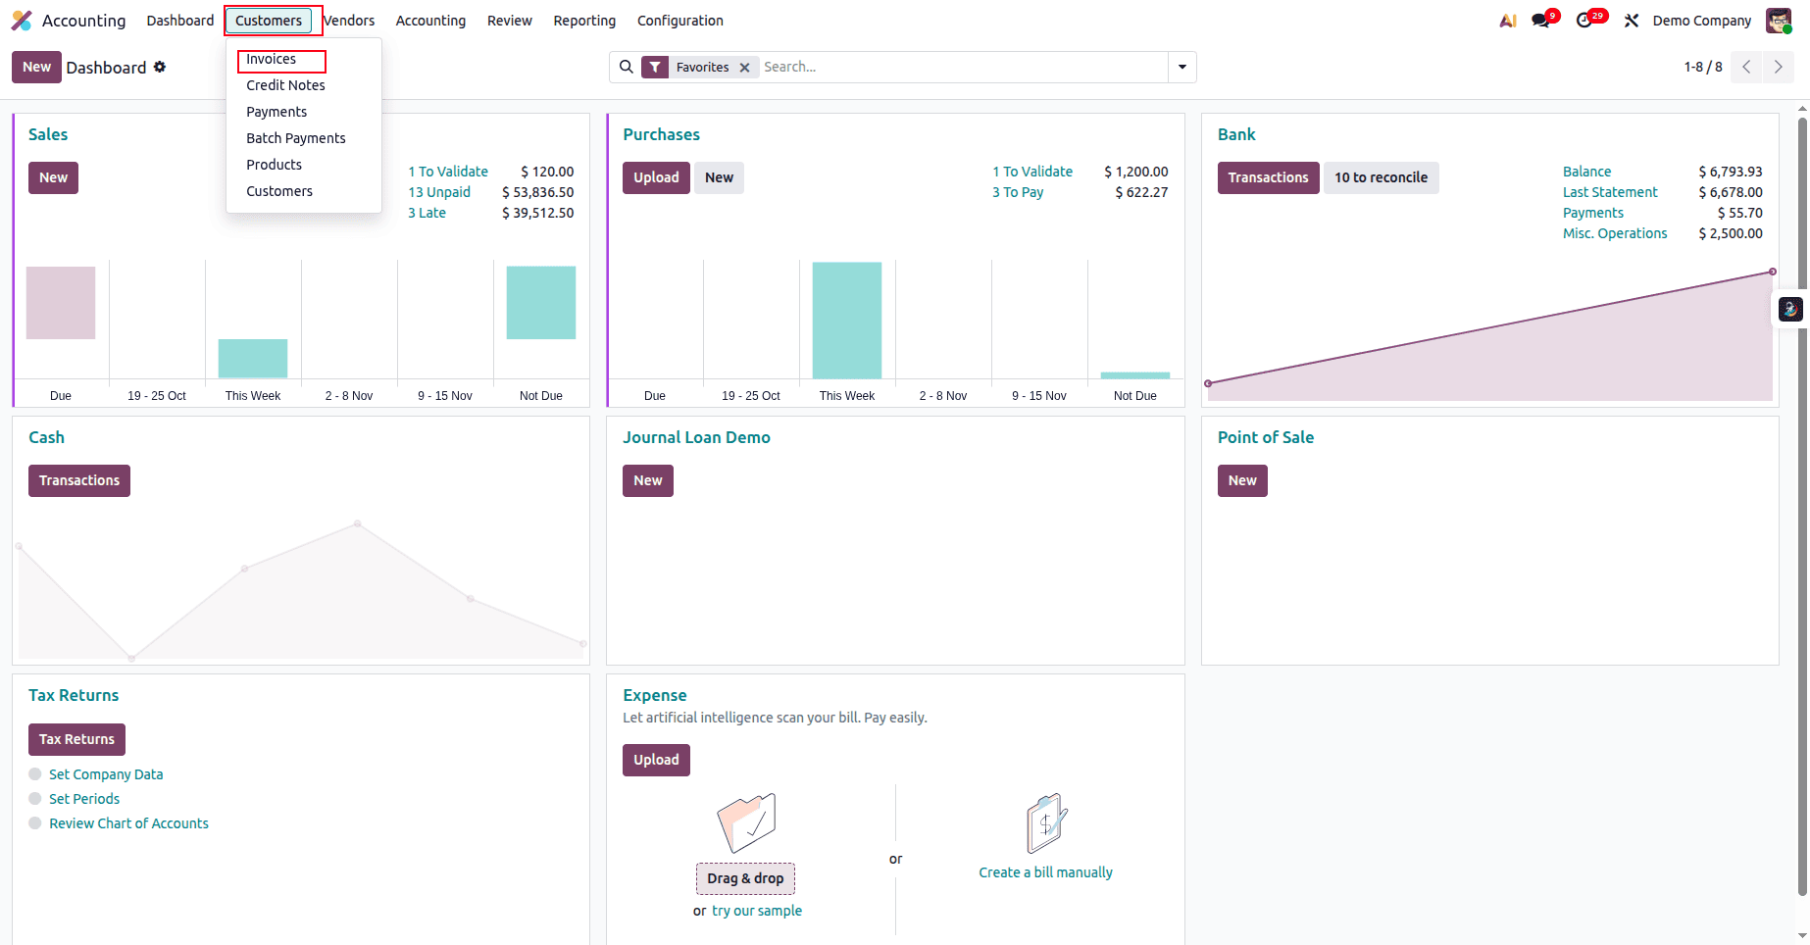
Task: Open the messaging conversations icon
Action: [x=1539, y=20]
